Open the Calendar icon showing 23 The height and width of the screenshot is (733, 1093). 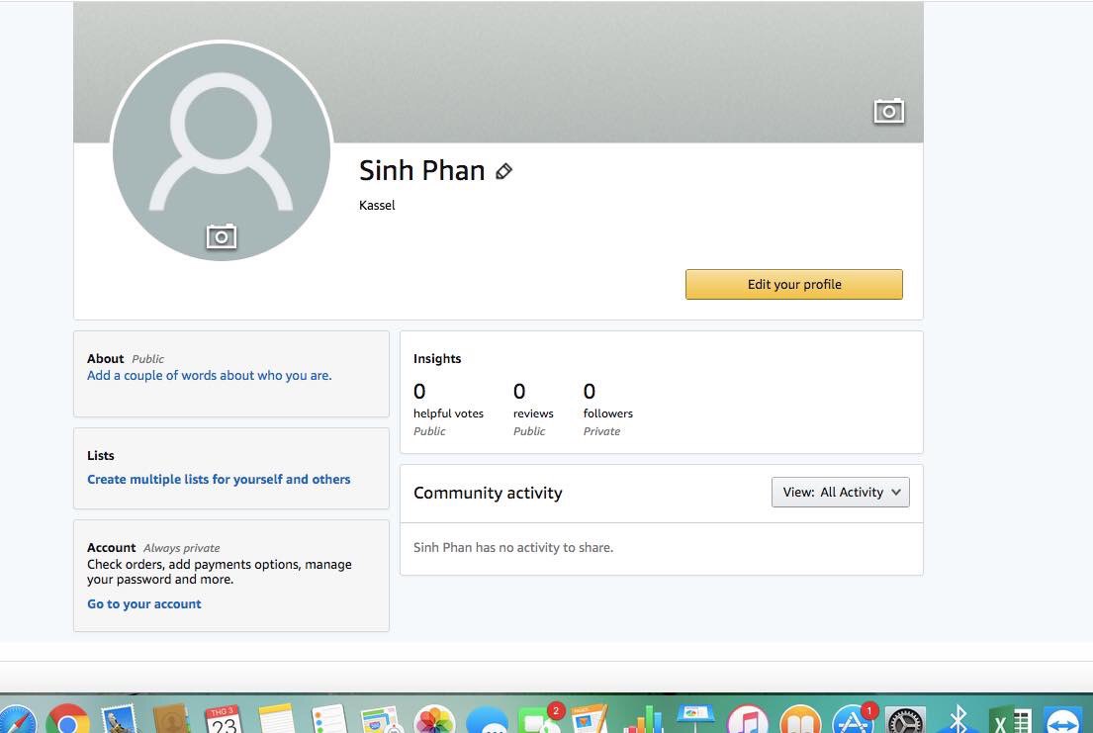224,720
